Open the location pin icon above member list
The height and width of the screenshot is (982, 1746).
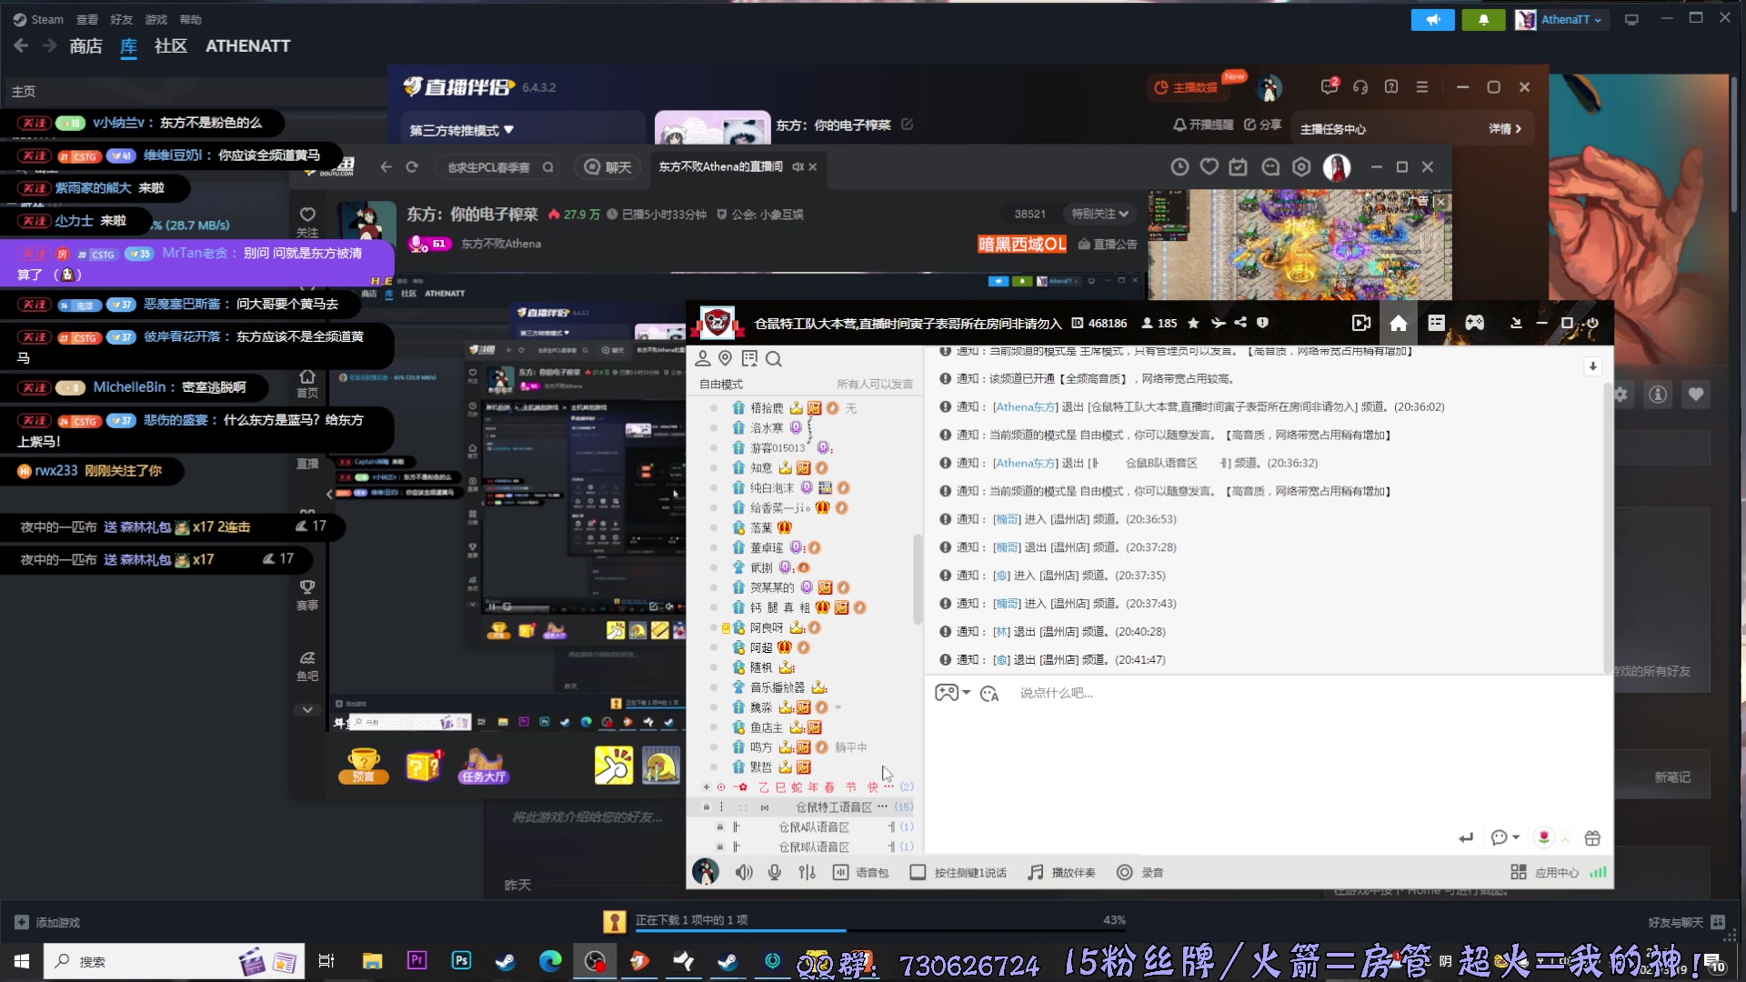[725, 358]
